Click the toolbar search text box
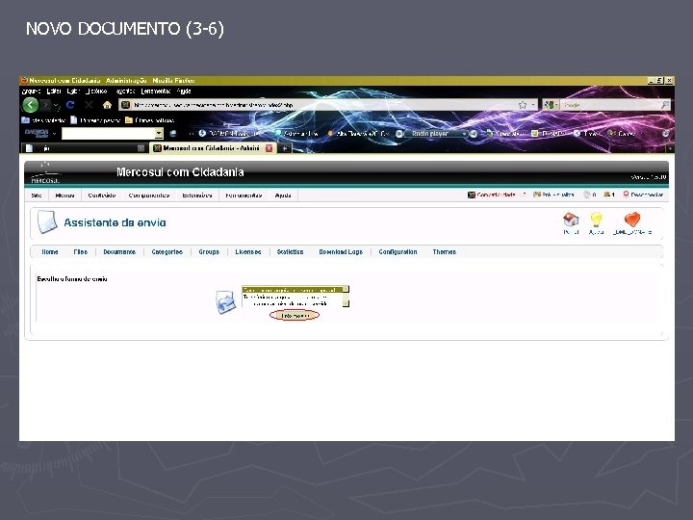The width and height of the screenshot is (693, 520). [108, 134]
